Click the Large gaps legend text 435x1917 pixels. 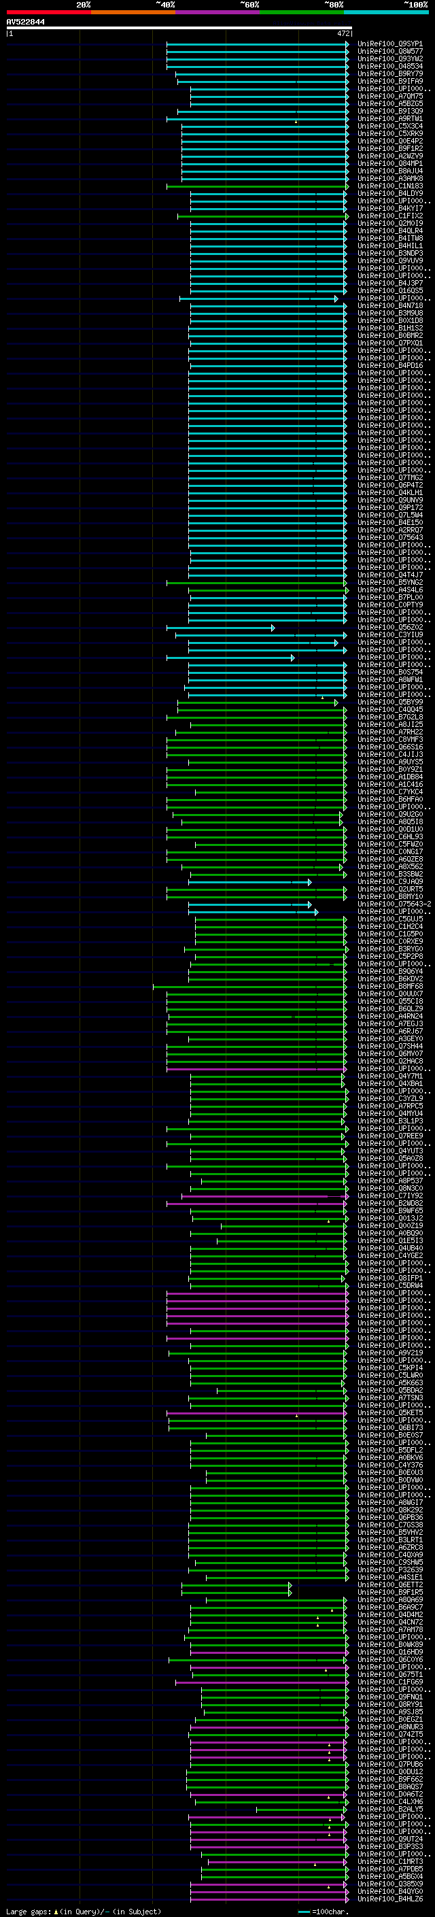coord(84,1911)
